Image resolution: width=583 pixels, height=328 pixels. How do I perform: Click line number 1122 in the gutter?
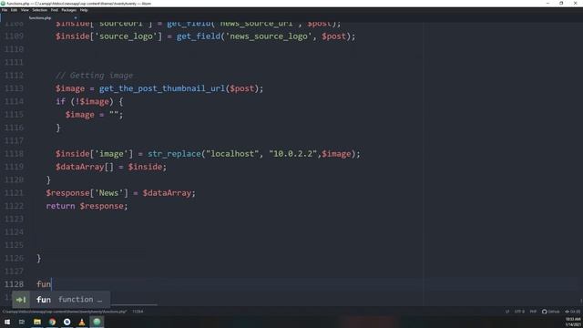14,206
